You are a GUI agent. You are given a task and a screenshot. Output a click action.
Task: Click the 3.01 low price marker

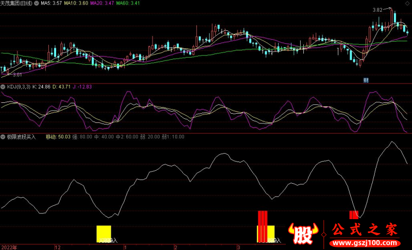(x=18, y=75)
